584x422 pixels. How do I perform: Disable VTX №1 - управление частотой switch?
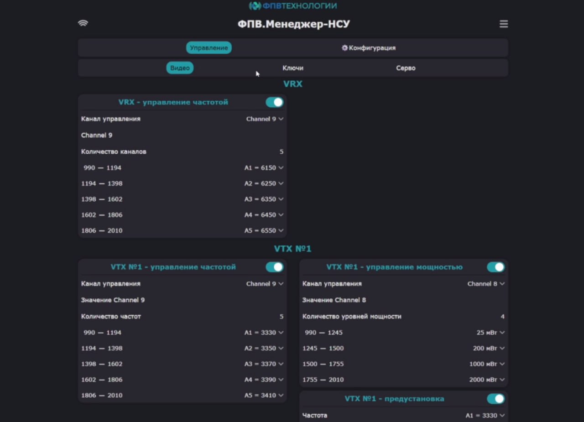click(275, 267)
